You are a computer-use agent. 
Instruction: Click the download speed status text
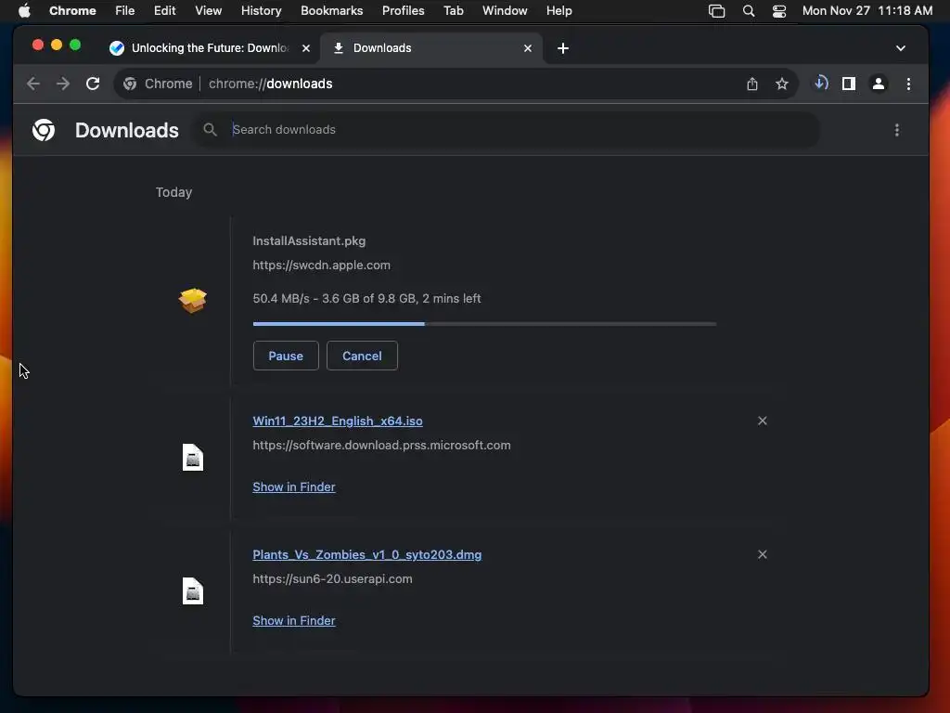tap(366, 298)
